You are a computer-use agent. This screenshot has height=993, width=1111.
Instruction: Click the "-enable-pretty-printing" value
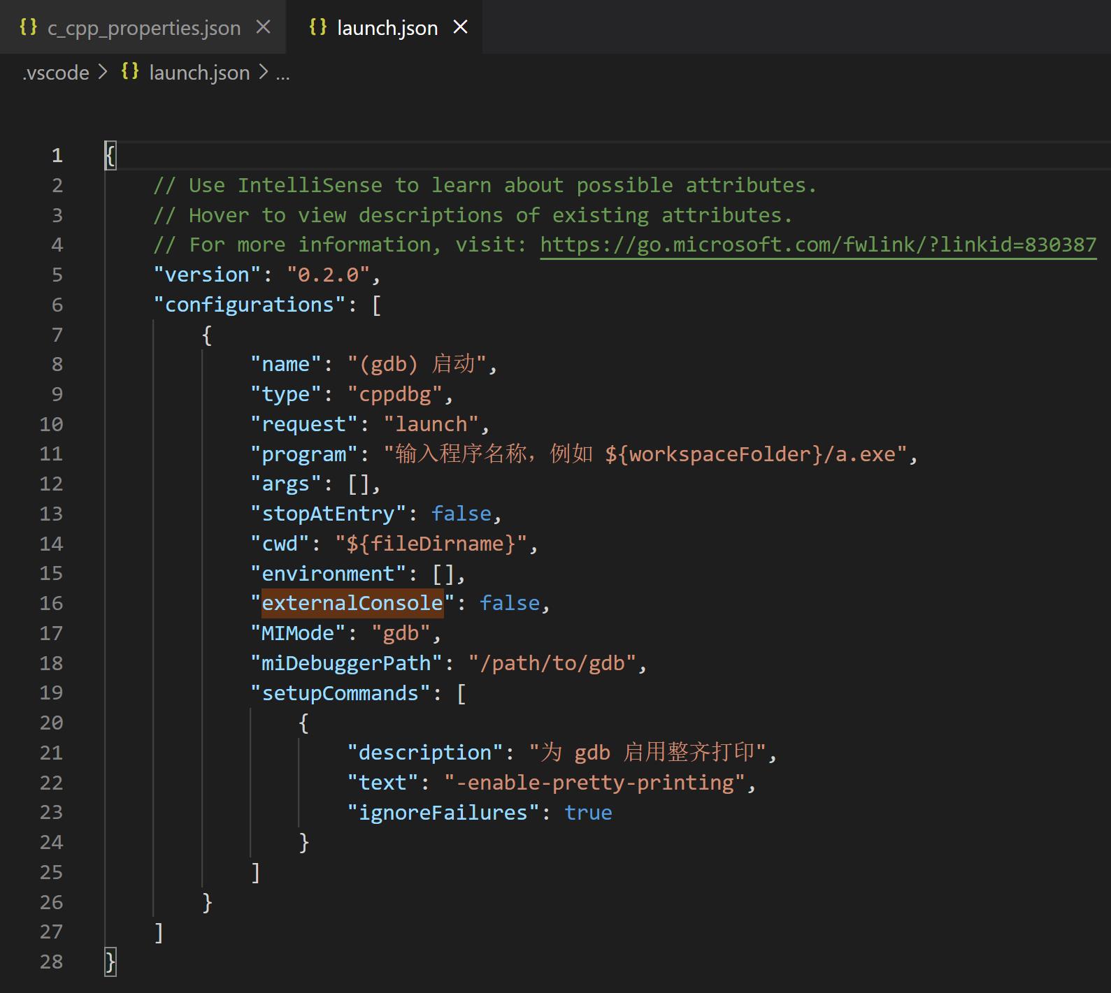click(x=595, y=783)
